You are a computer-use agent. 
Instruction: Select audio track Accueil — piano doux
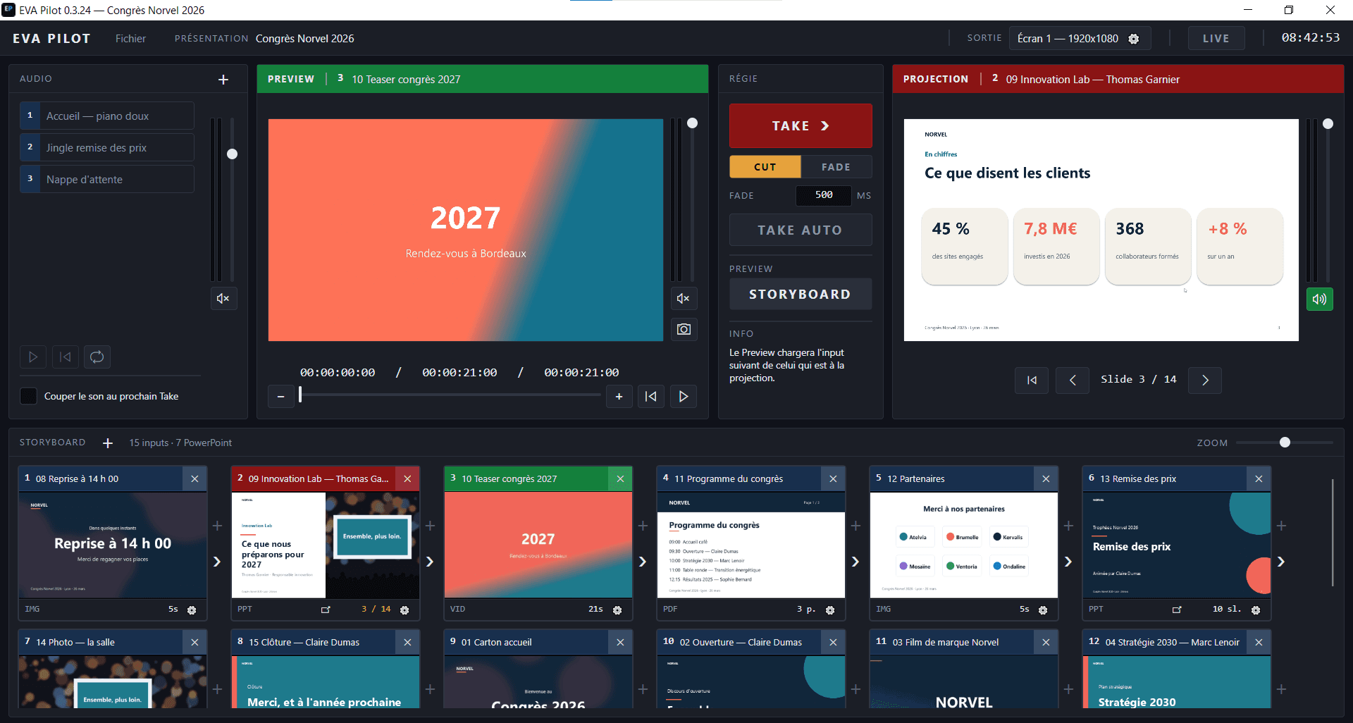point(107,116)
